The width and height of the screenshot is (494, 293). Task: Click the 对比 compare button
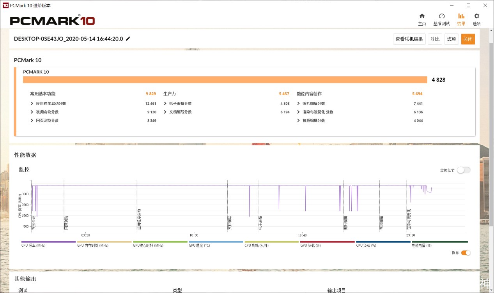[435, 39]
